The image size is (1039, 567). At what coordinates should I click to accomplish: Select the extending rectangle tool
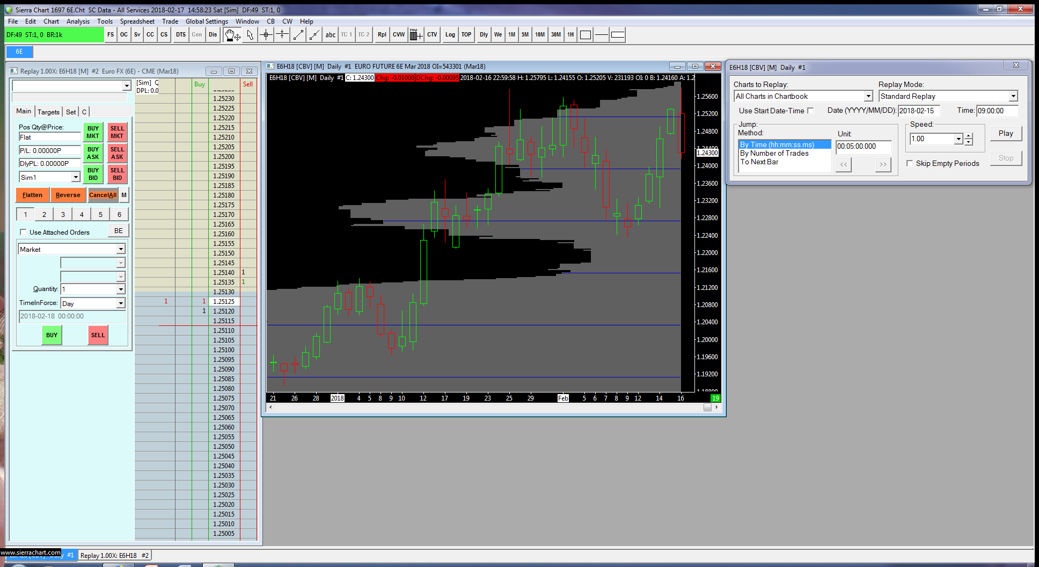pyautogui.click(x=618, y=35)
